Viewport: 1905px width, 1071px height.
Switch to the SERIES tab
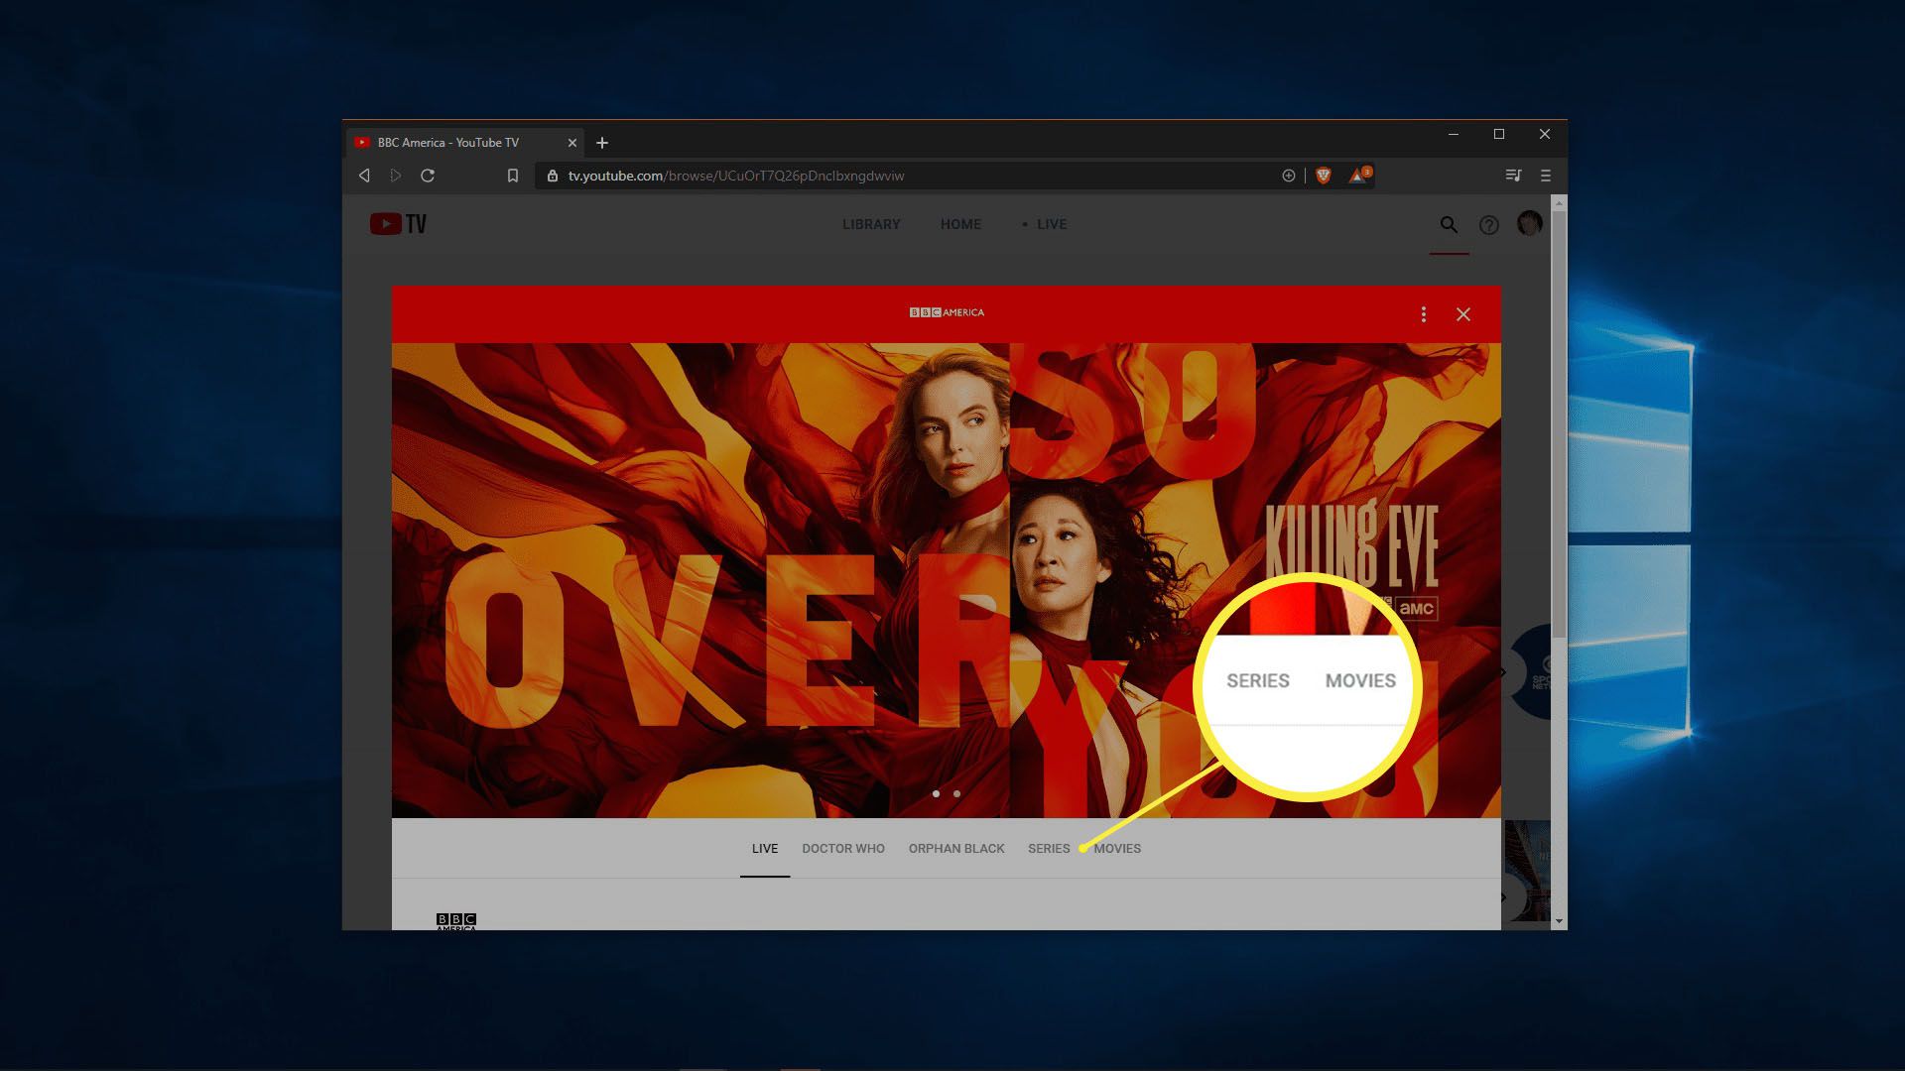click(x=1049, y=849)
